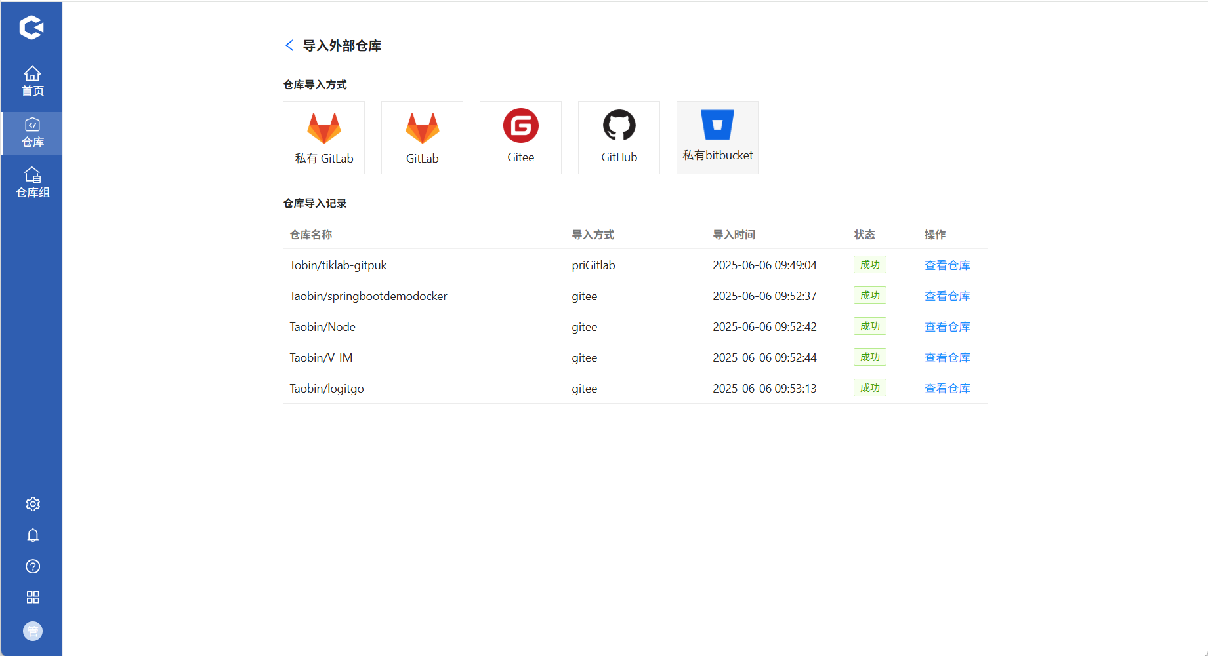
Task: Choose the 私有 GitLab import option
Action: [323, 137]
